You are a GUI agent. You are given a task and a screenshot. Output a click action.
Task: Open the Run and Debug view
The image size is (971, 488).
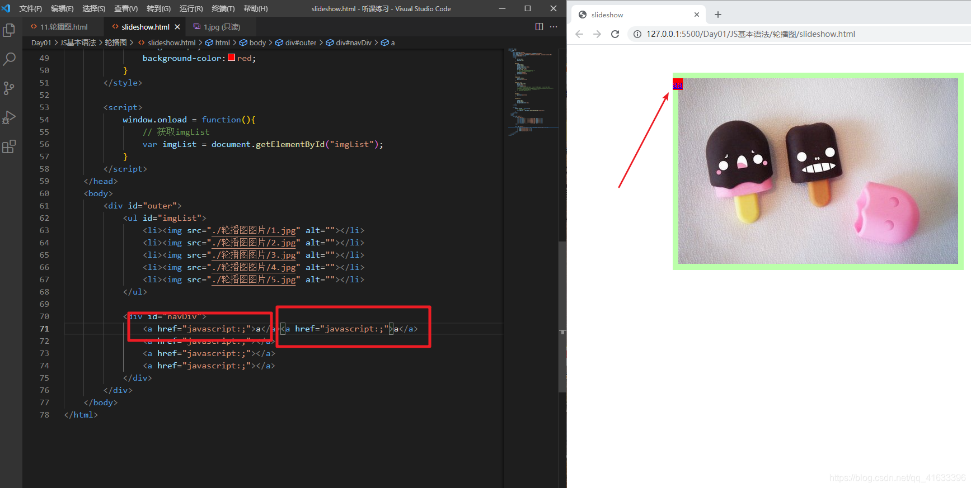(9, 117)
